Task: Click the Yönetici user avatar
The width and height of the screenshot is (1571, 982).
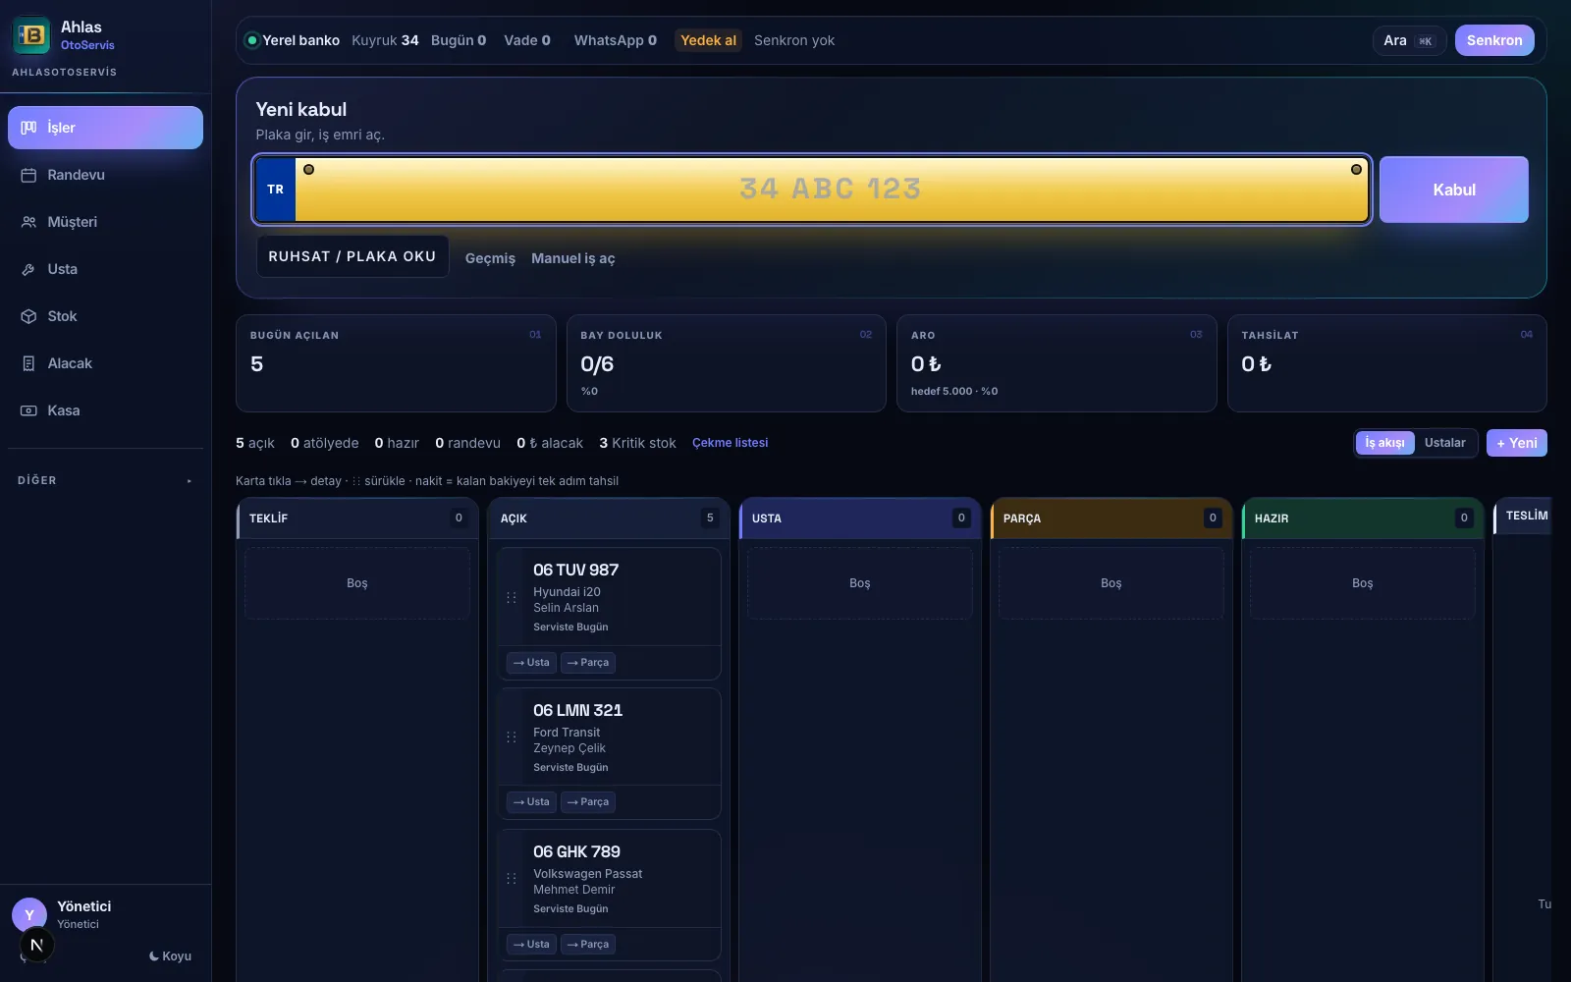Action: pyautogui.click(x=29, y=914)
